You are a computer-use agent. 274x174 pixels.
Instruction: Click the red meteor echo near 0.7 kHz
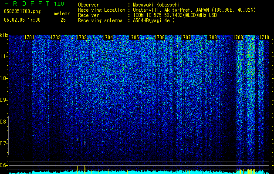[85, 143]
